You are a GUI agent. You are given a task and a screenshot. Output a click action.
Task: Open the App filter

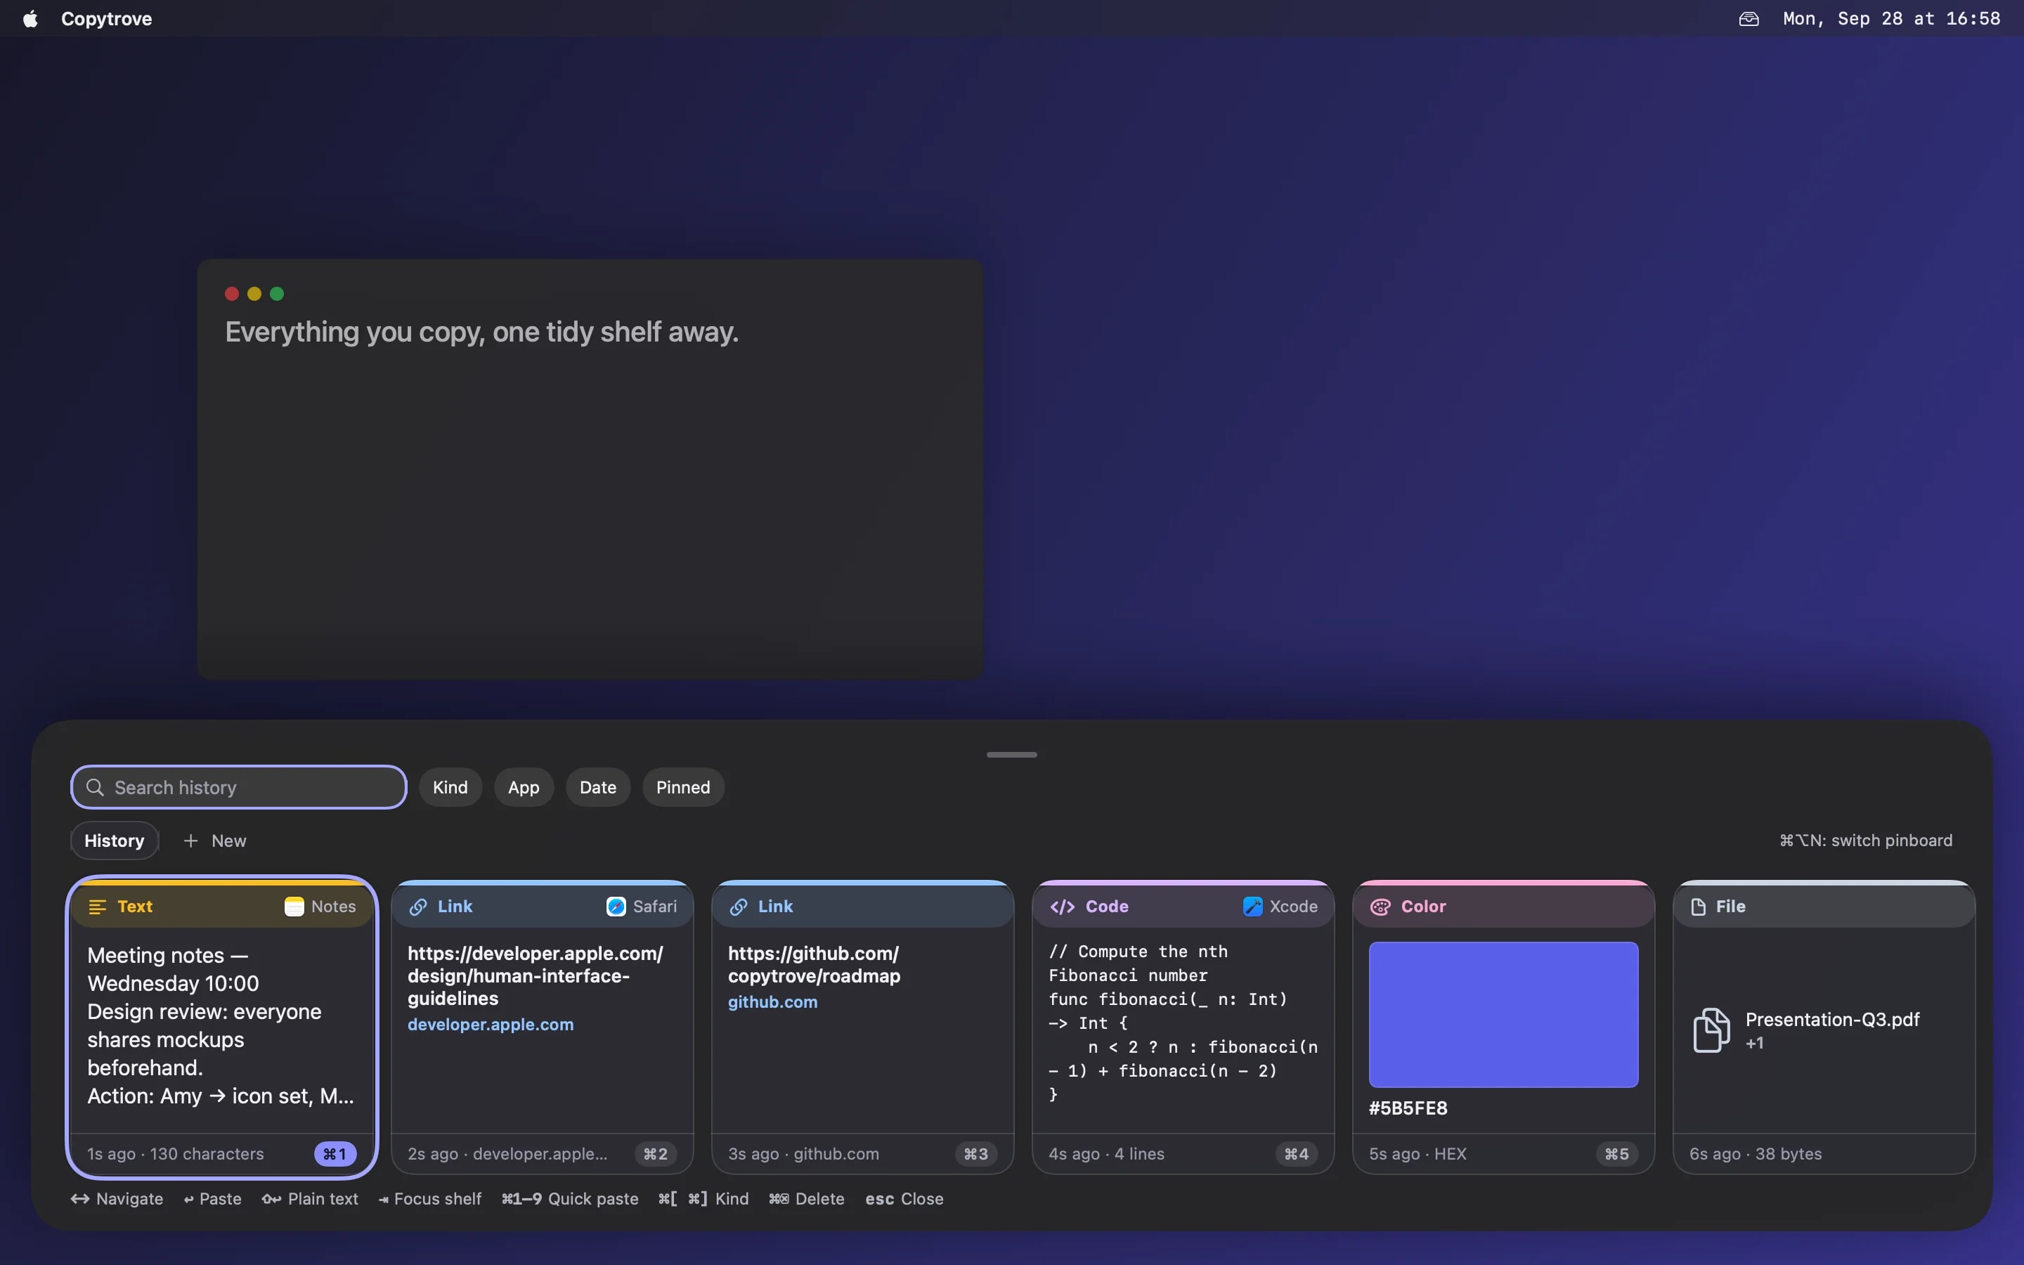pos(524,787)
